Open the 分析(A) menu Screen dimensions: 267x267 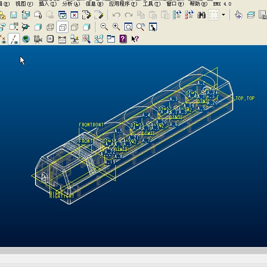click(71, 4)
